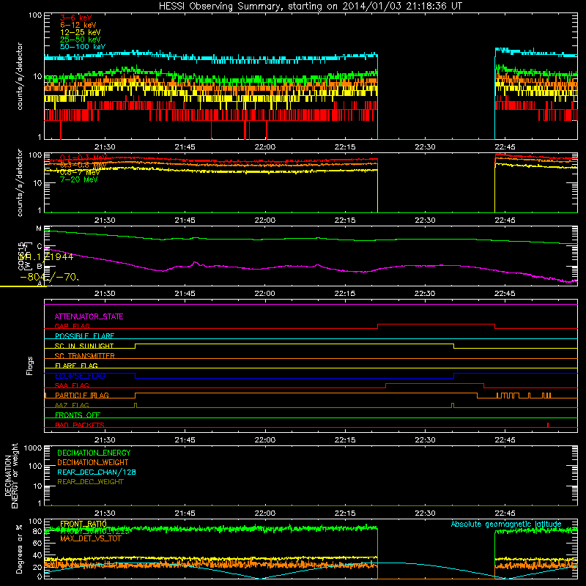Click the 0.1-0.3 MeV legend label
Viewport: 586px width, 586px height.
84,157
